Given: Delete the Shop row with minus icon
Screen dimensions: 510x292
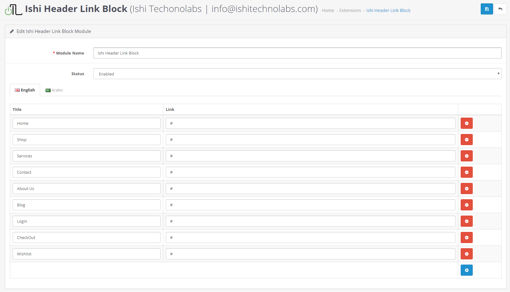Looking at the screenshot, I should click(467, 140).
